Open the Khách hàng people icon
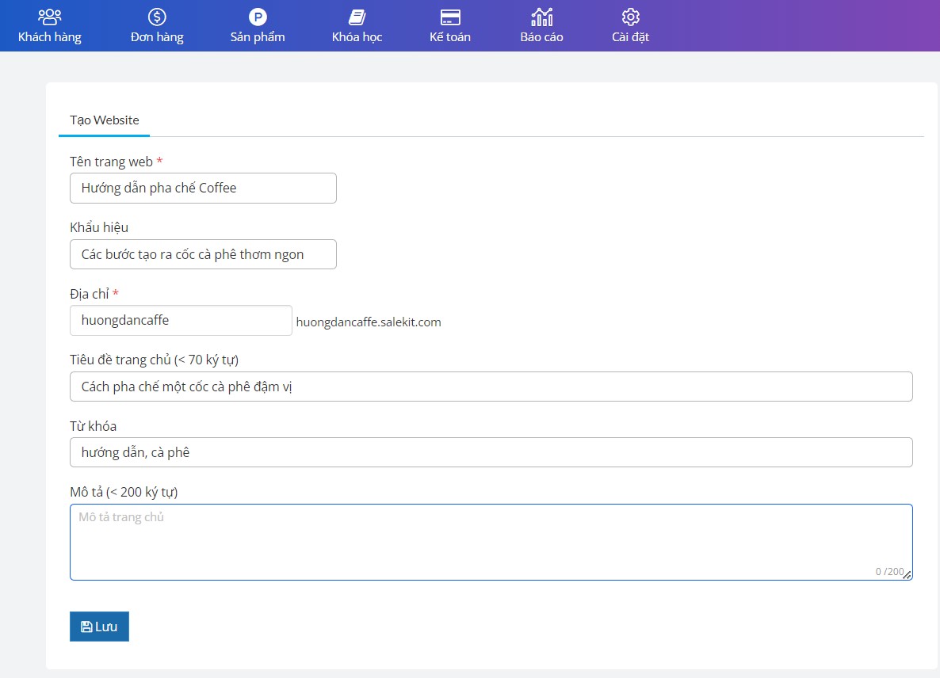940x678 pixels. [x=49, y=17]
